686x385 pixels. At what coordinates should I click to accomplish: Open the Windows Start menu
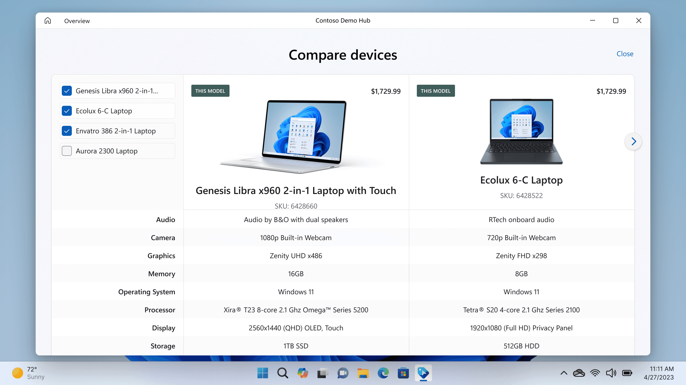pyautogui.click(x=263, y=373)
